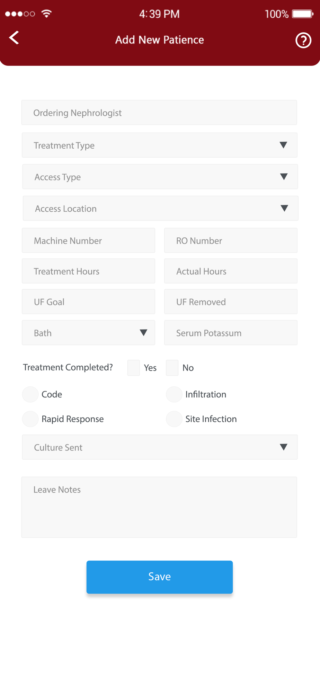Tap the battery icon in status bar

pyautogui.click(x=303, y=14)
